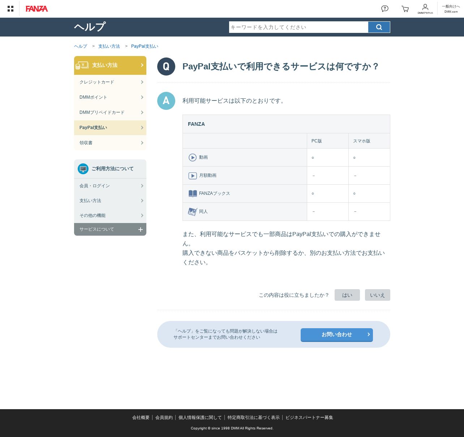The width and height of the screenshot is (464, 437).
Task: Click chevron next to DMMプリペイドカード
Action: click(x=142, y=112)
